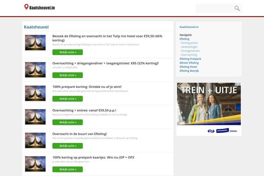Open Bekijk actie for driegangendiner deal

click(x=67, y=75)
